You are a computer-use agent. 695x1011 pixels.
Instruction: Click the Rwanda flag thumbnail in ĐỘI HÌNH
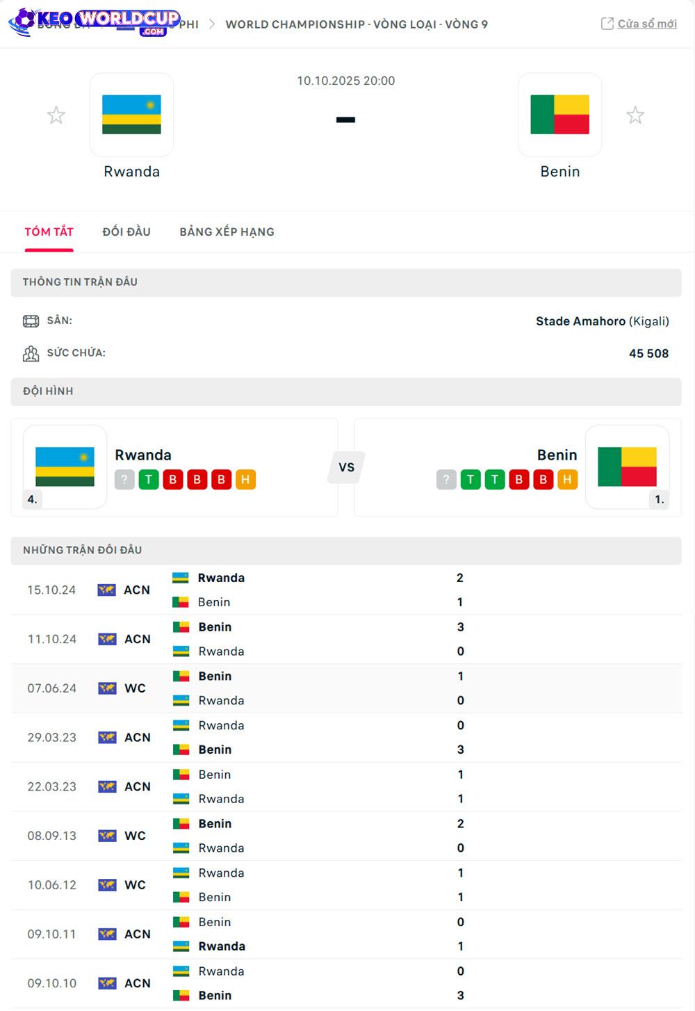click(x=65, y=467)
